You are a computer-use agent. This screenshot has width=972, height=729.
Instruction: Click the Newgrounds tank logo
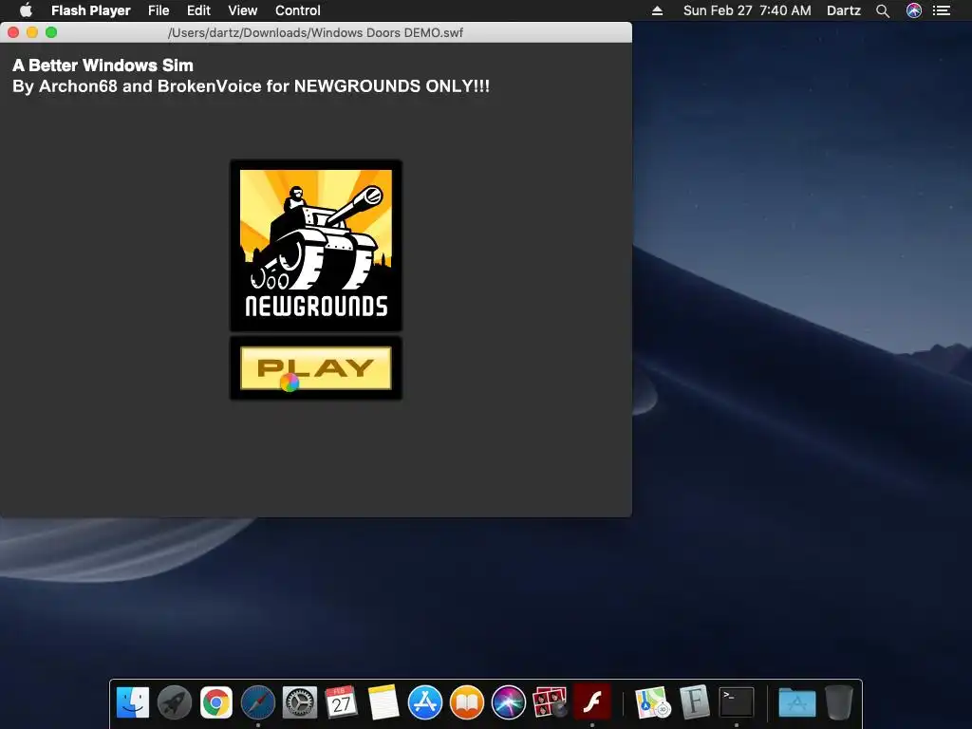[315, 246]
